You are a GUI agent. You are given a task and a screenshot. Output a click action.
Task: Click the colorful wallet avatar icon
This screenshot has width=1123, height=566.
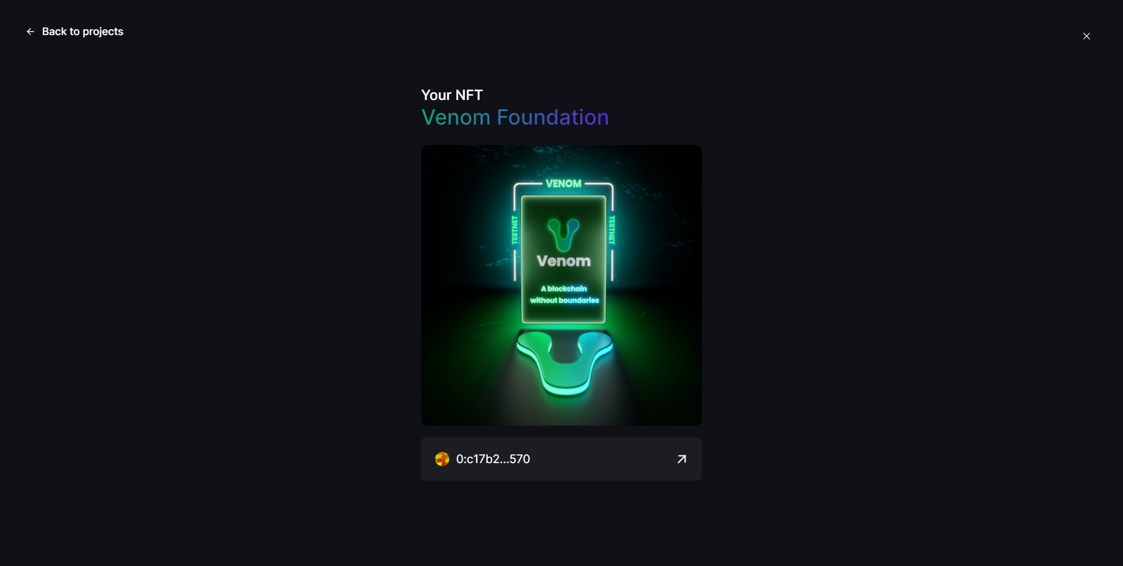(442, 459)
